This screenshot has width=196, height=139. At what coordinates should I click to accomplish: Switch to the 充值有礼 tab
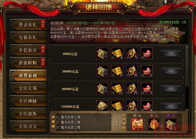click(28, 37)
